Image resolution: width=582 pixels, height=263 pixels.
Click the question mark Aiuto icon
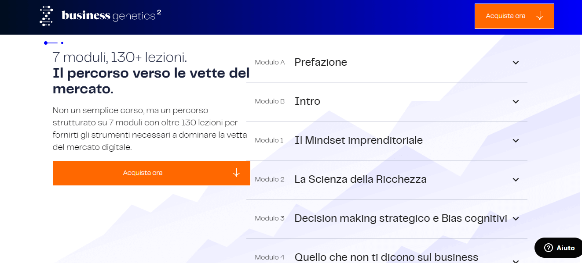548,248
